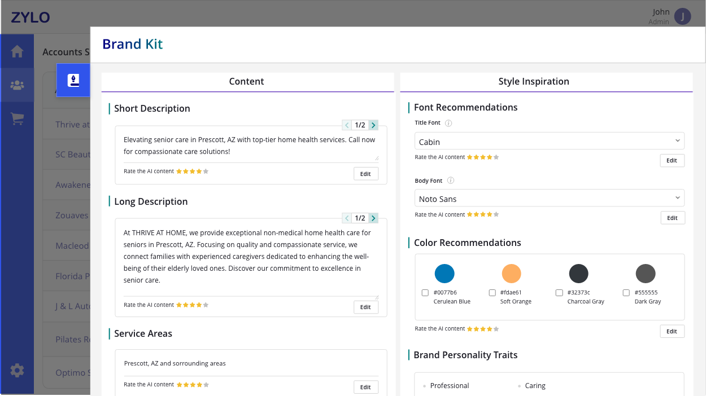Check the Soft Orange color checkbox
The height and width of the screenshot is (396, 706).
pyautogui.click(x=492, y=293)
